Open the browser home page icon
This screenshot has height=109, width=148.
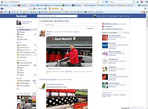pos(138,2)
